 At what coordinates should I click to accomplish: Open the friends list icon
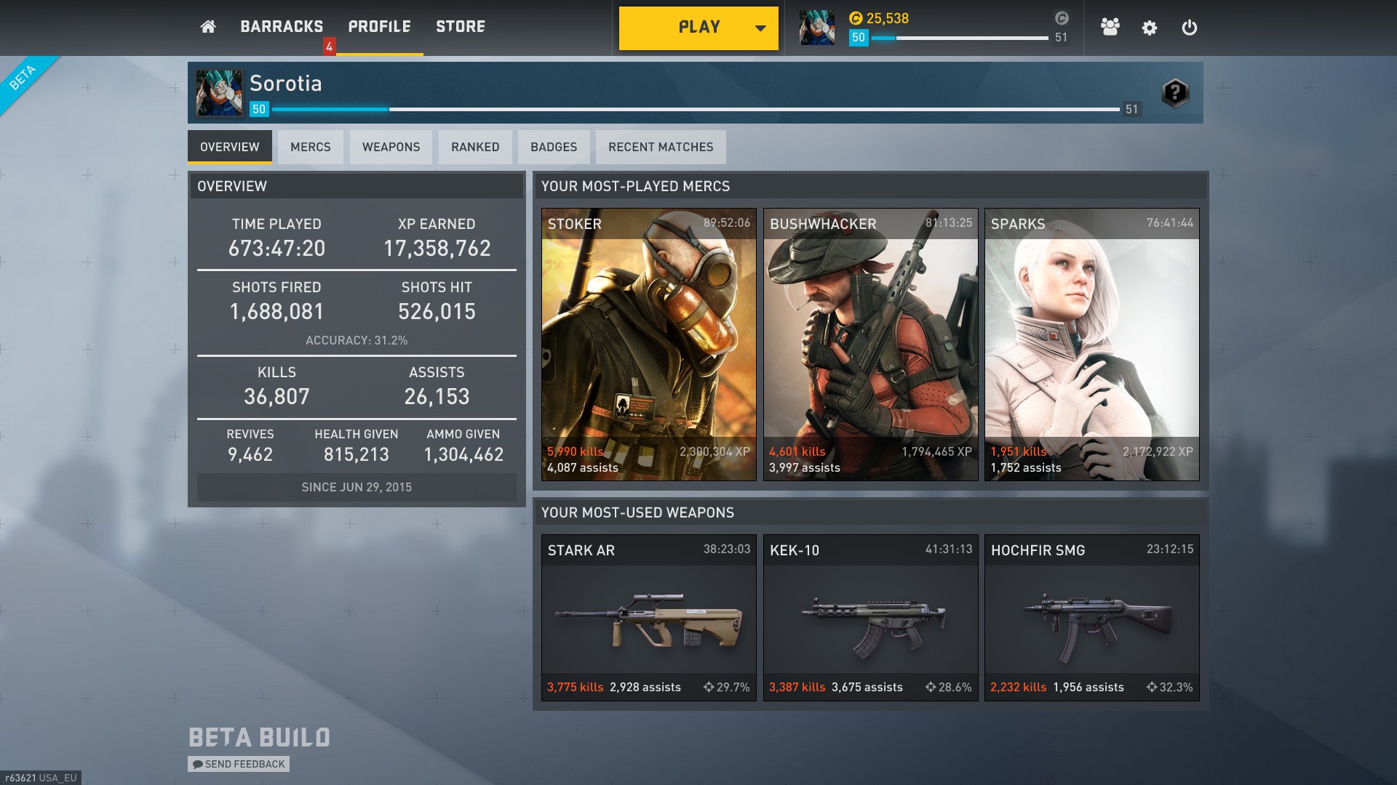pyautogui.click(x=1110, y=27)
